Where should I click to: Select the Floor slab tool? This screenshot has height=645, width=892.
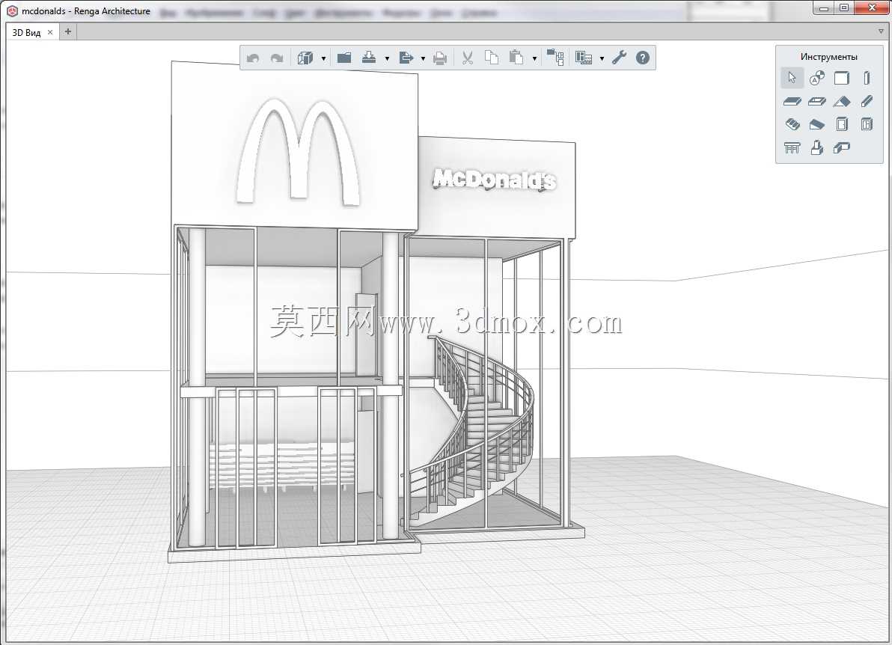click(x=792, y=101)
